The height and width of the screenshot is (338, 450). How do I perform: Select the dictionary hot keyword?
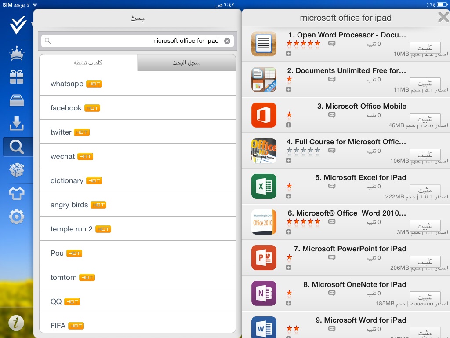pos(138,180)
